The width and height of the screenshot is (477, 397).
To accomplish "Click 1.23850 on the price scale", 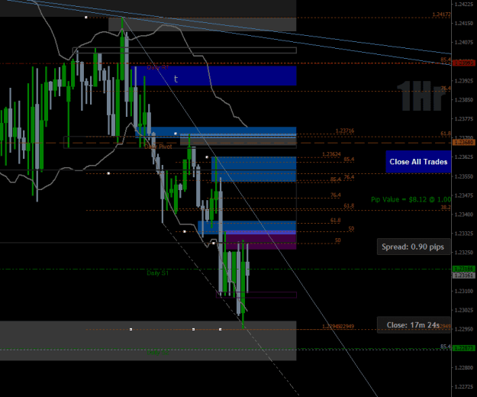I will coord(464,100).
